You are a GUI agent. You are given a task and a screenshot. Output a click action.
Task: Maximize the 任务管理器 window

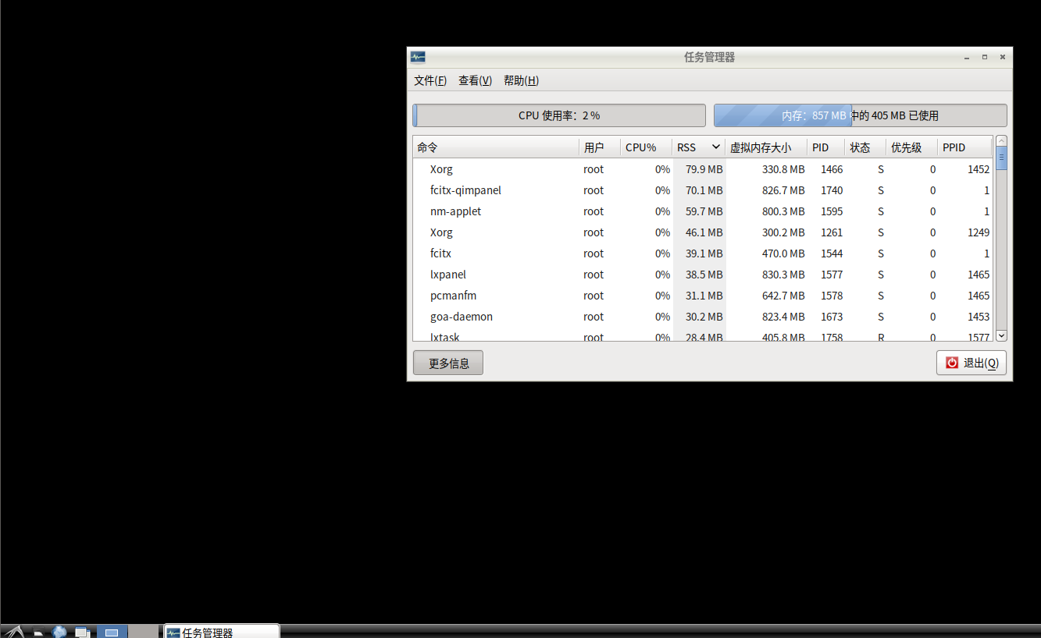985,57
